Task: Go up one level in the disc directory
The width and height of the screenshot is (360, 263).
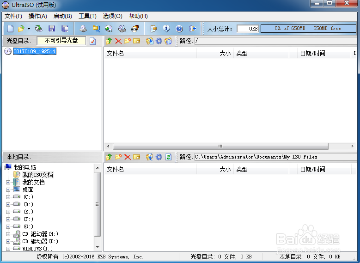Action: click(109, 41)
